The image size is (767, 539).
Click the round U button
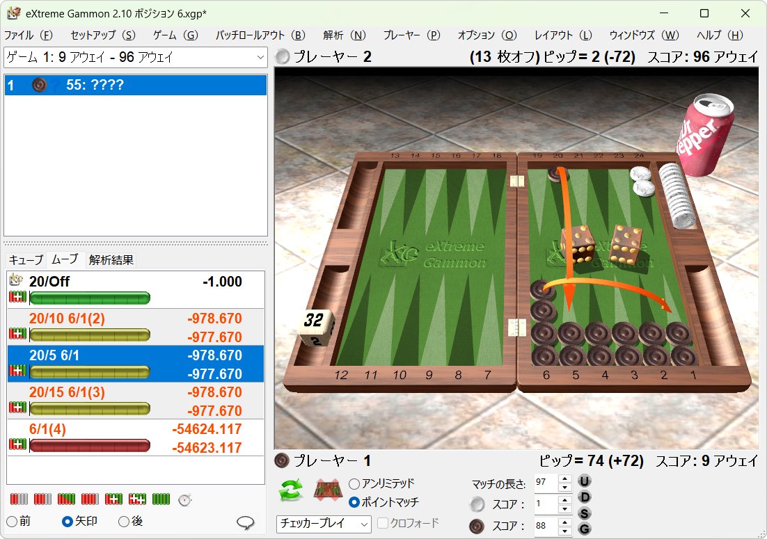coord(584,481)
